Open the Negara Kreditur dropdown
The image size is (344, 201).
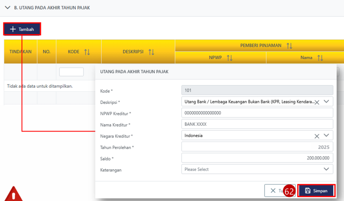click(327, 135)
